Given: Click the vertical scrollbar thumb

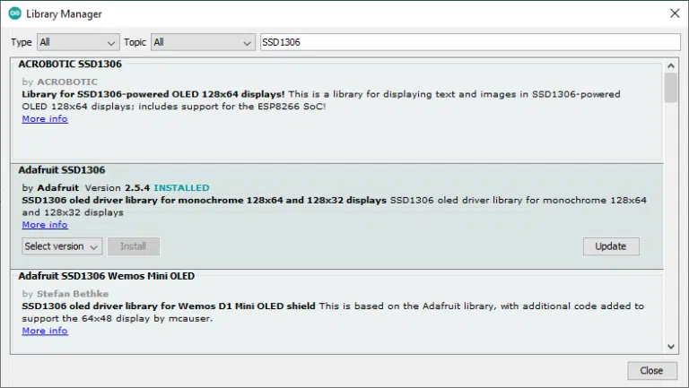Looking at the screenshot, I should [x=670, y=88].
